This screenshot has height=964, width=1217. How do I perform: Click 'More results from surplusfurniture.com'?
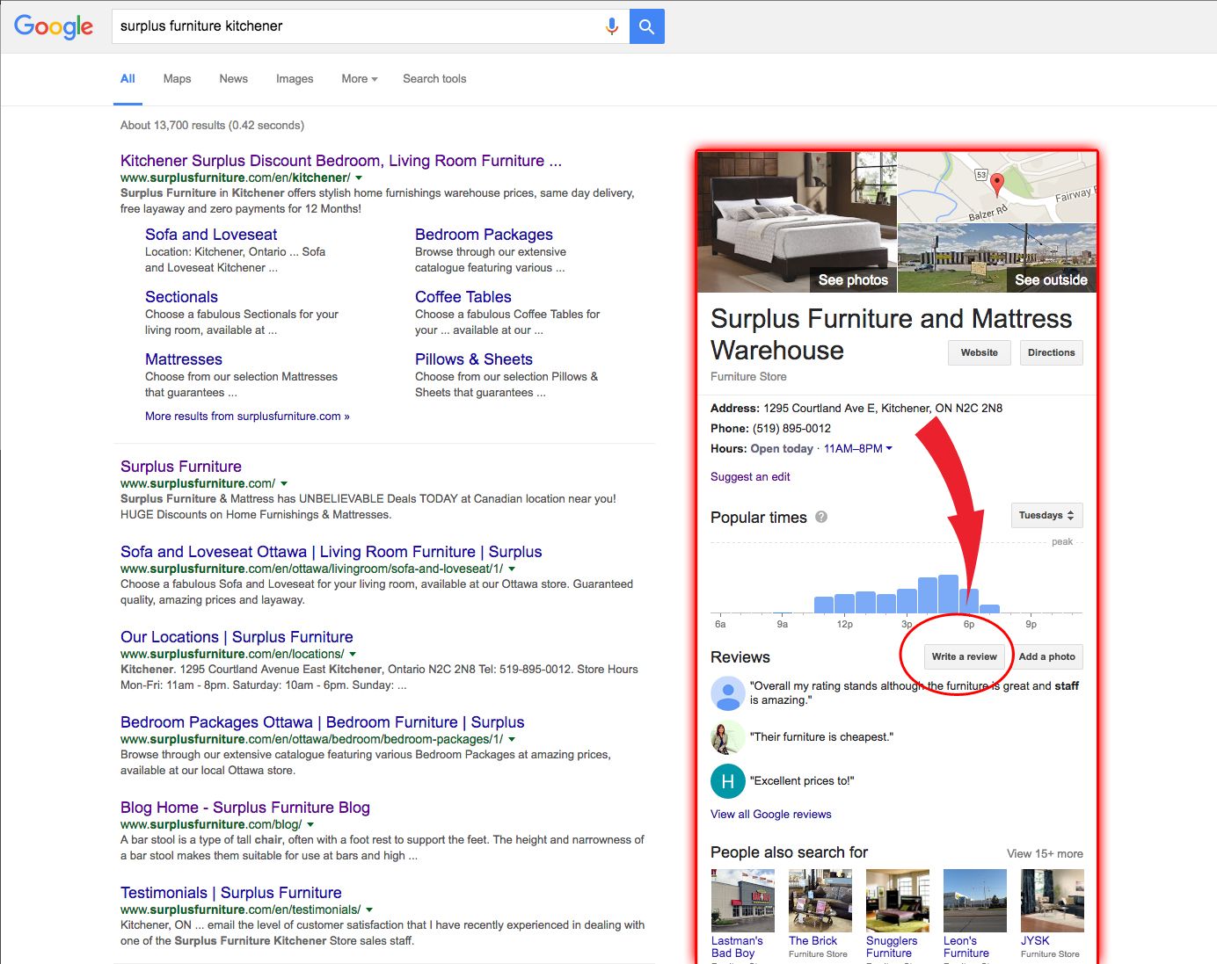(247, 417)
